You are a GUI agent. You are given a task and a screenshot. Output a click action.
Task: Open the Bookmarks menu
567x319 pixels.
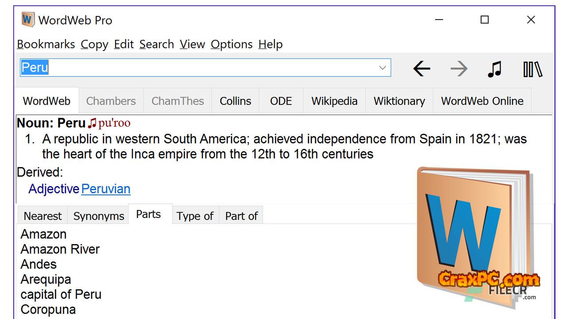pyautogui.click(x=46, y=44)
